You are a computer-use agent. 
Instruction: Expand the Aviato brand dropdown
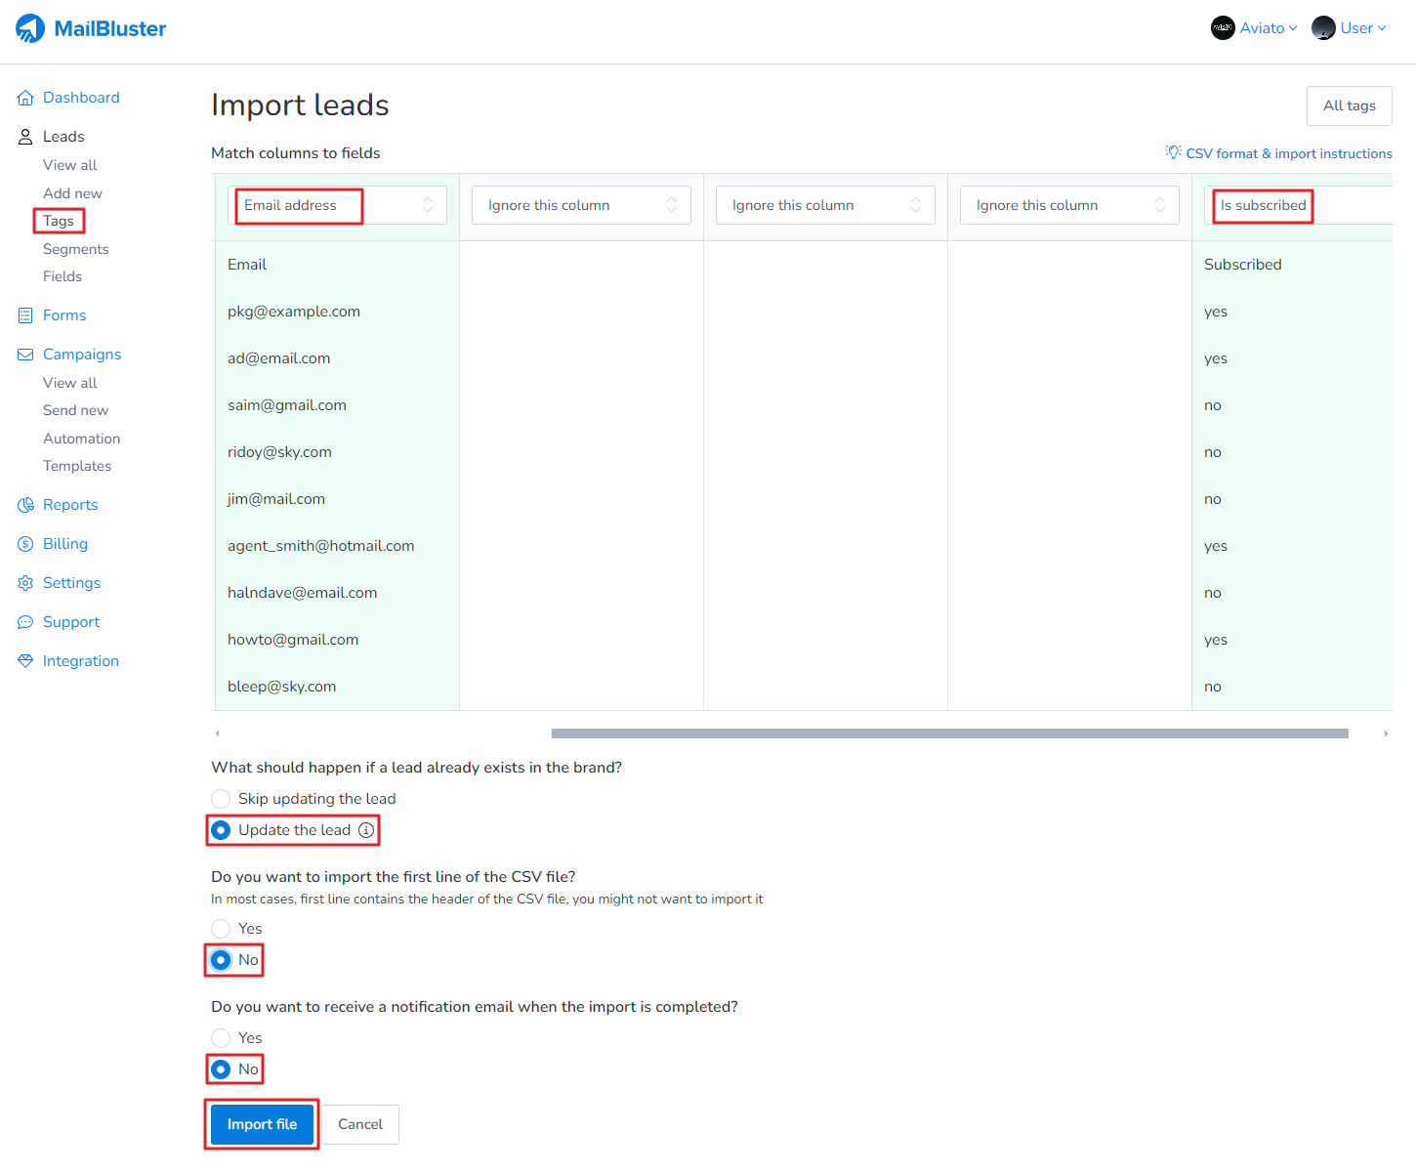pyautogui.click(x=1254, y=28)
